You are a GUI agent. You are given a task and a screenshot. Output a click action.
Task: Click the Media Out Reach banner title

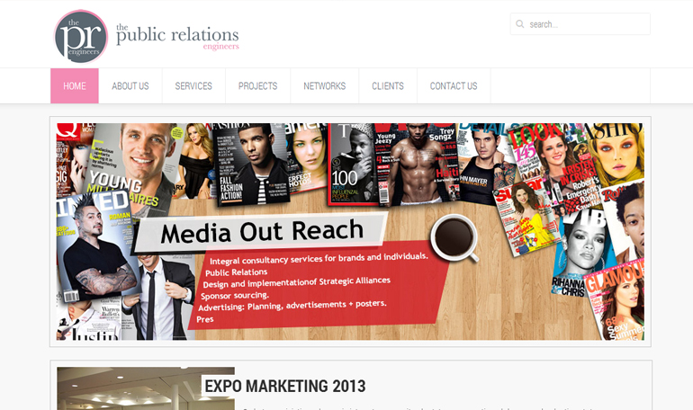pos(262,232)
